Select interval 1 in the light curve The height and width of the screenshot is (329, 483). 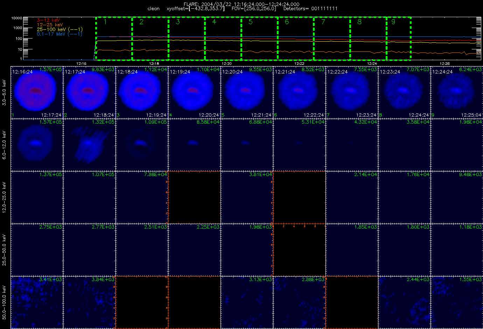click(x=114, y=38)
